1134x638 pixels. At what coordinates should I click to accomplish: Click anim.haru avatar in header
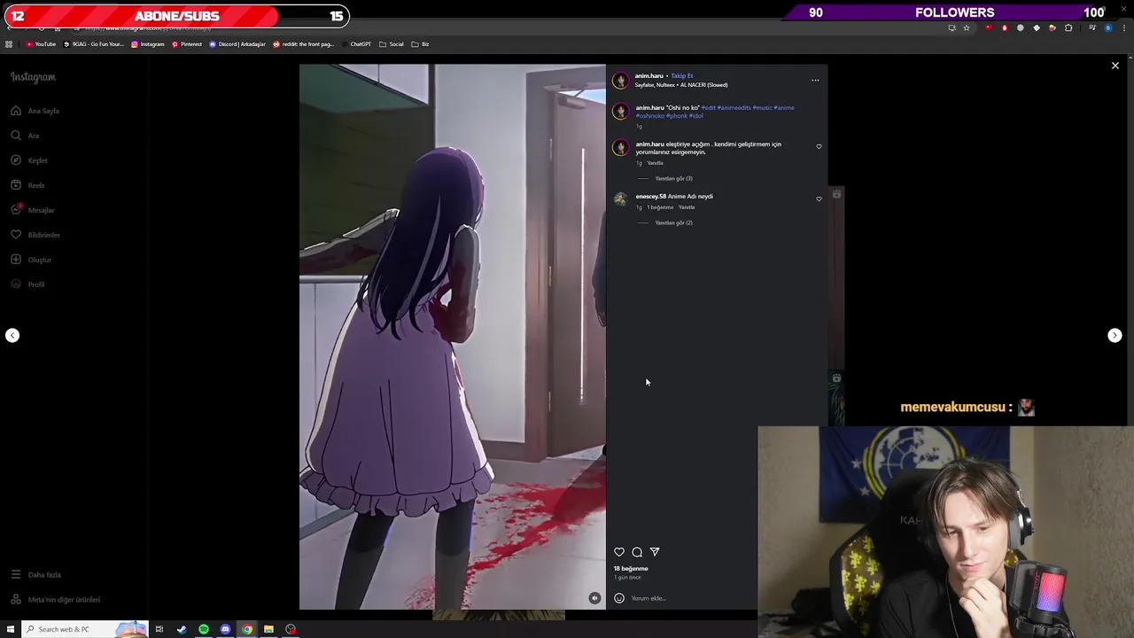pos(620,81)
